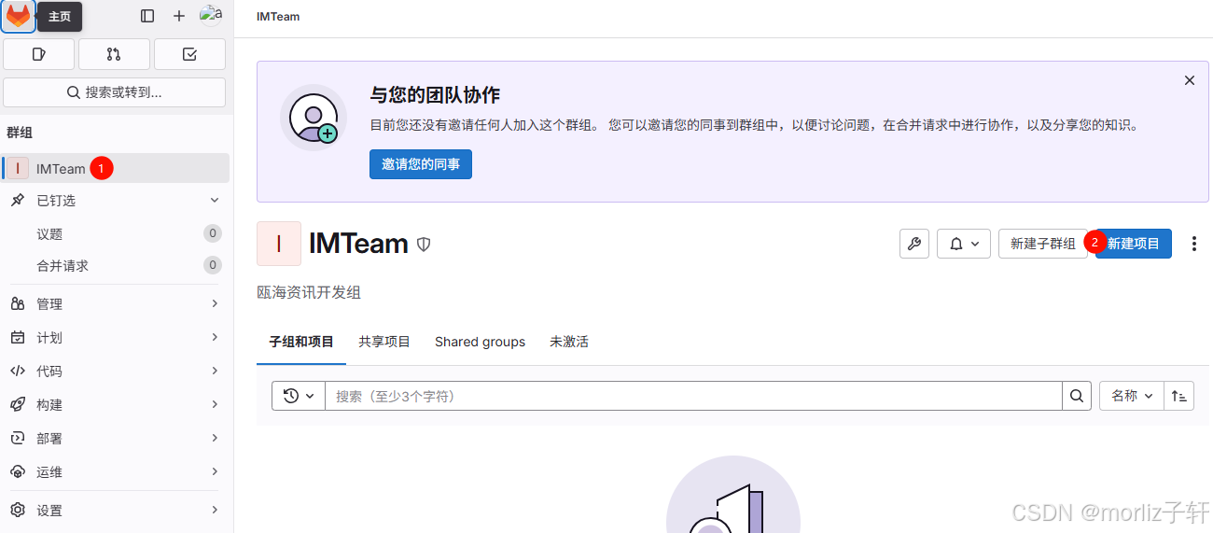Viewport: 1213px width, 533px height.
Task: Open the user avatar menu
Action: coord(211,14)
